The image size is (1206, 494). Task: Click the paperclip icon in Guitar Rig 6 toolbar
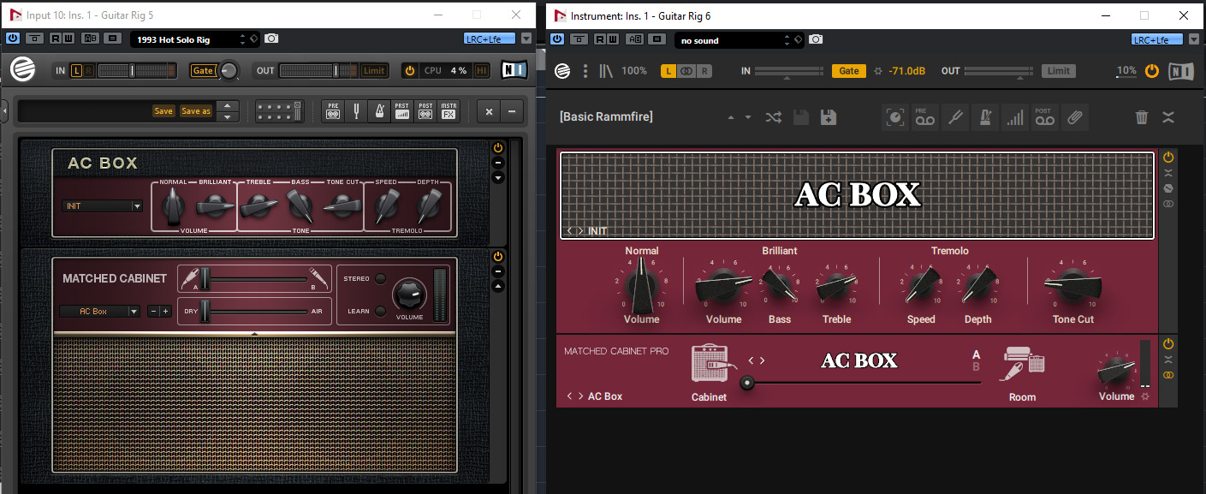[x=1074, y=117]
